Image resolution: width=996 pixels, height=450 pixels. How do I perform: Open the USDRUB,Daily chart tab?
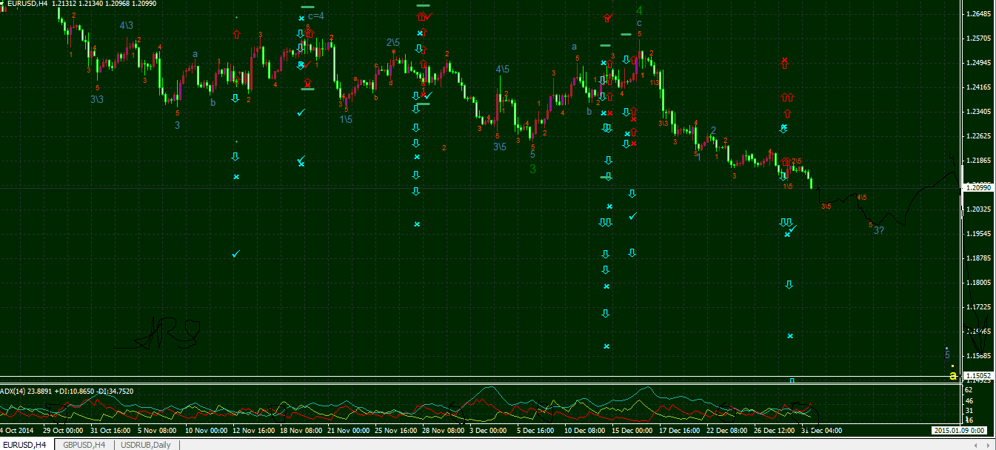coord(145,445)
